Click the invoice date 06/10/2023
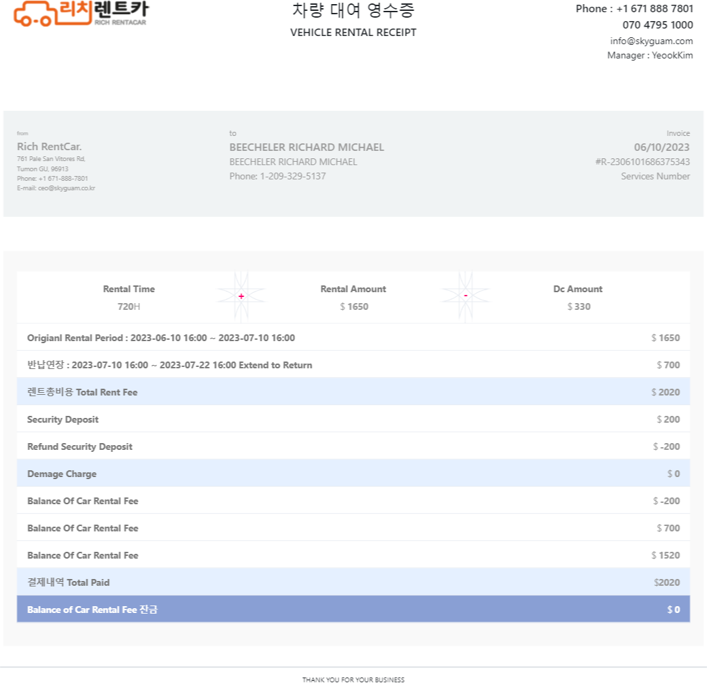Viewport: 707px width, 685px height. pyautogui.click(x=661, y=147)
